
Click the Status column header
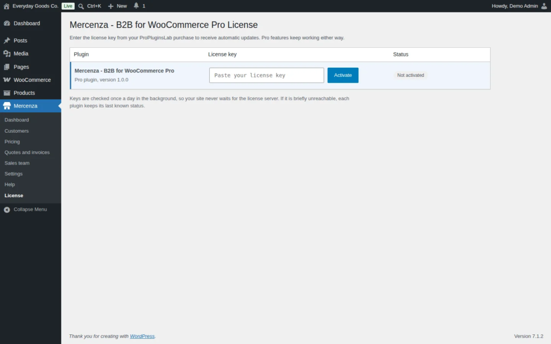[400, 54]
